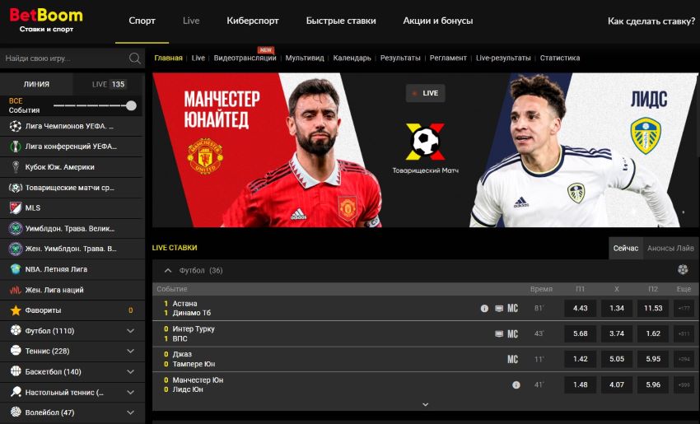Click the football filter icon in Live ставки
700x424 pixels.
(683, 269)
